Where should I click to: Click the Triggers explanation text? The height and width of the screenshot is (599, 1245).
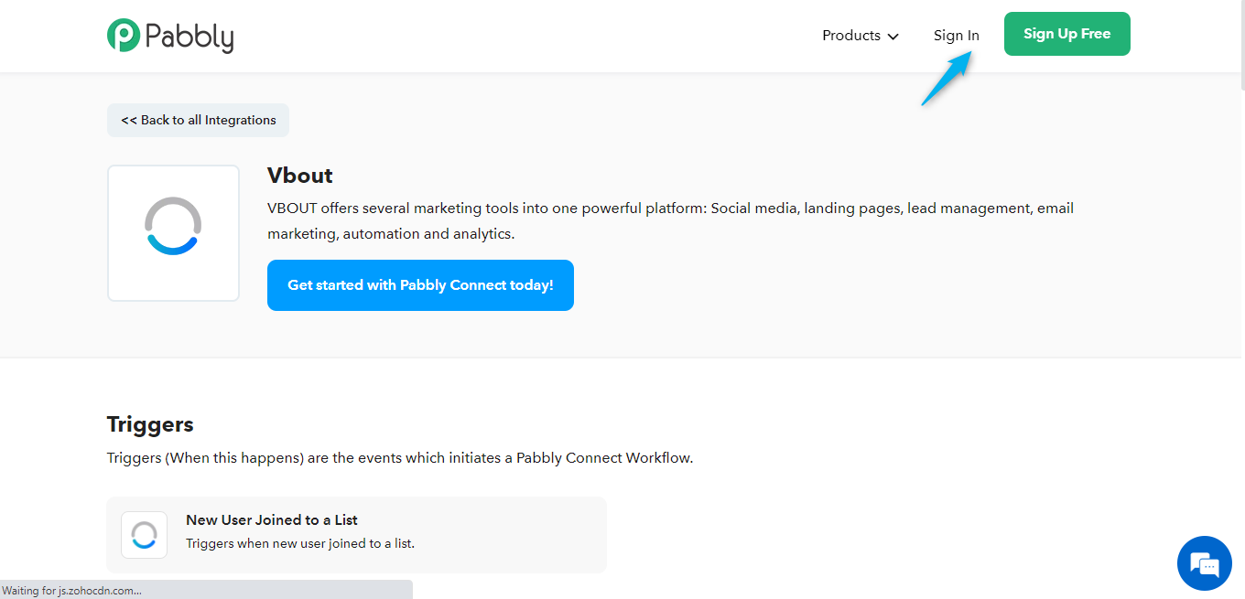[399, 457]
